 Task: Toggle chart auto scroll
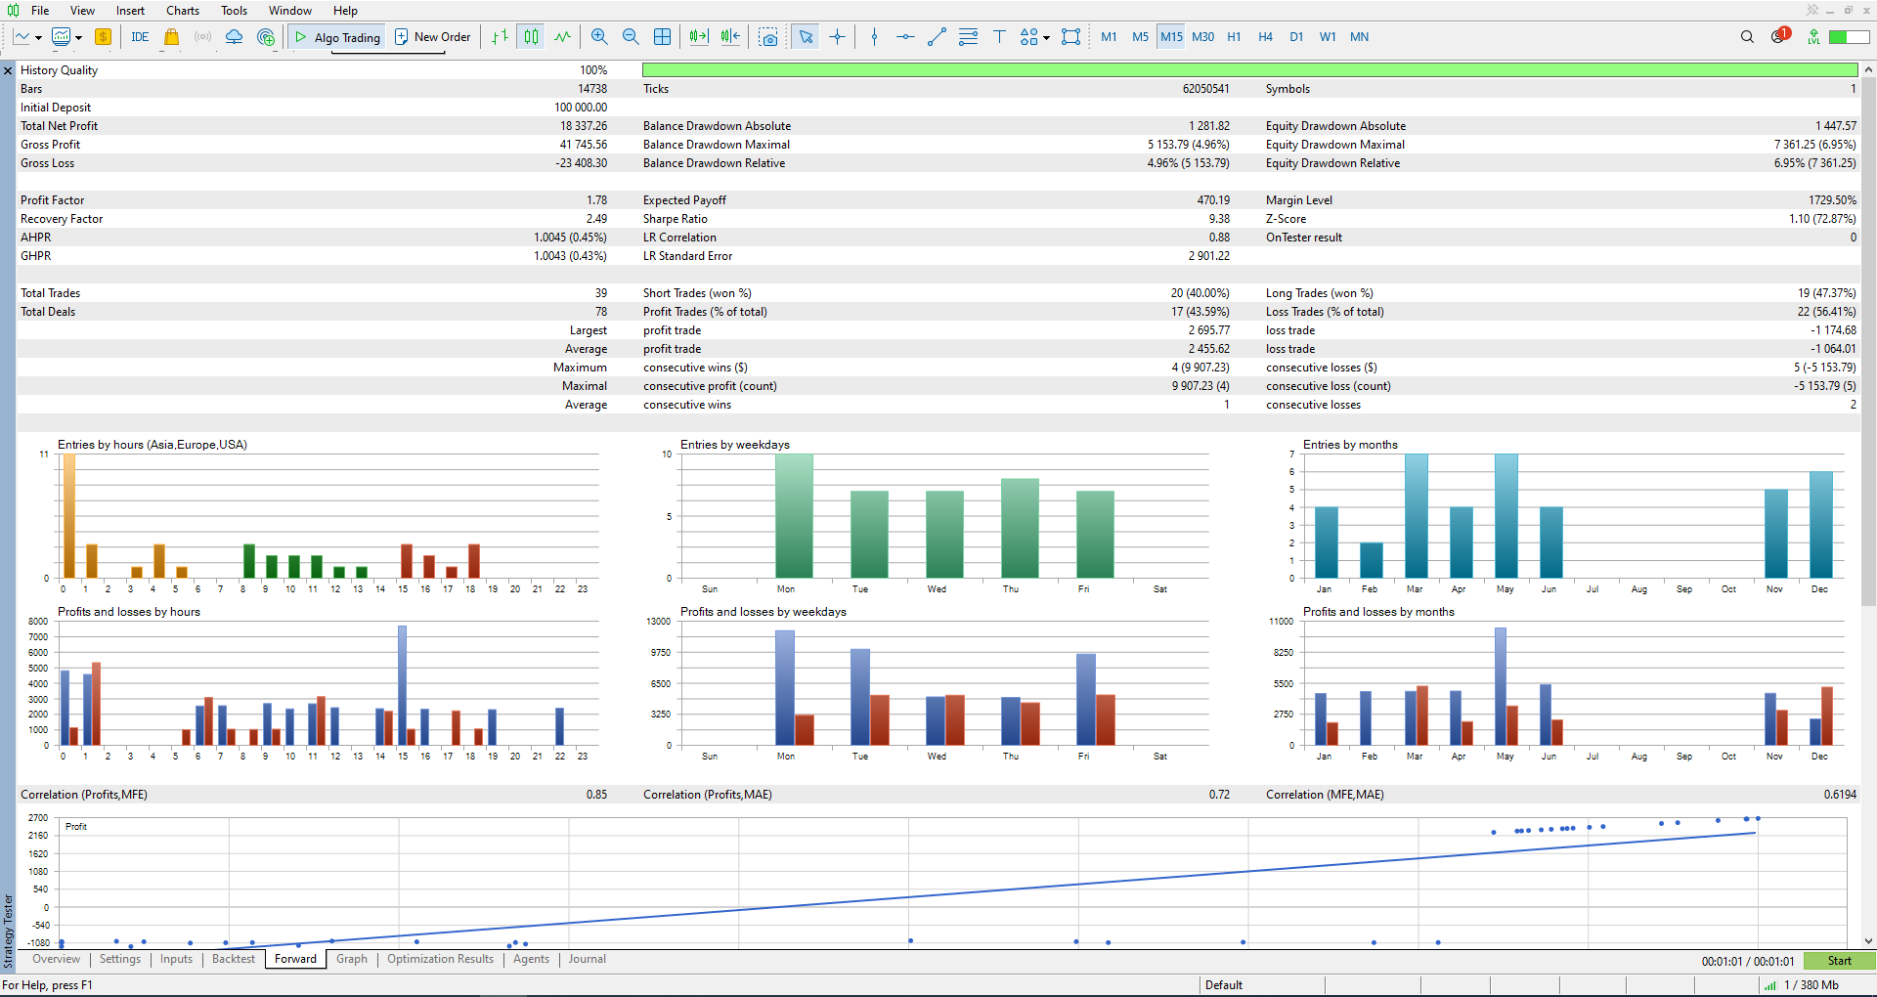coord(699,37)
